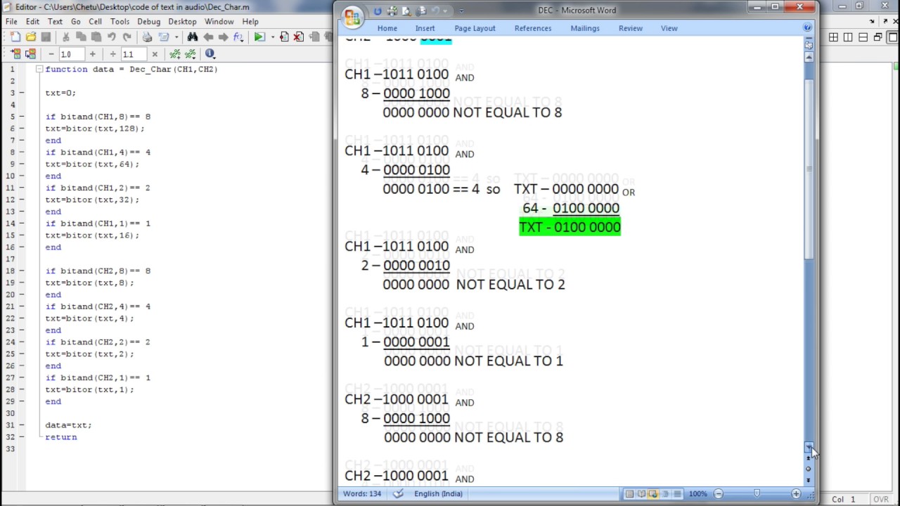Switch to Draft view icon
The image size is (900, 506).
click(676, 494)
